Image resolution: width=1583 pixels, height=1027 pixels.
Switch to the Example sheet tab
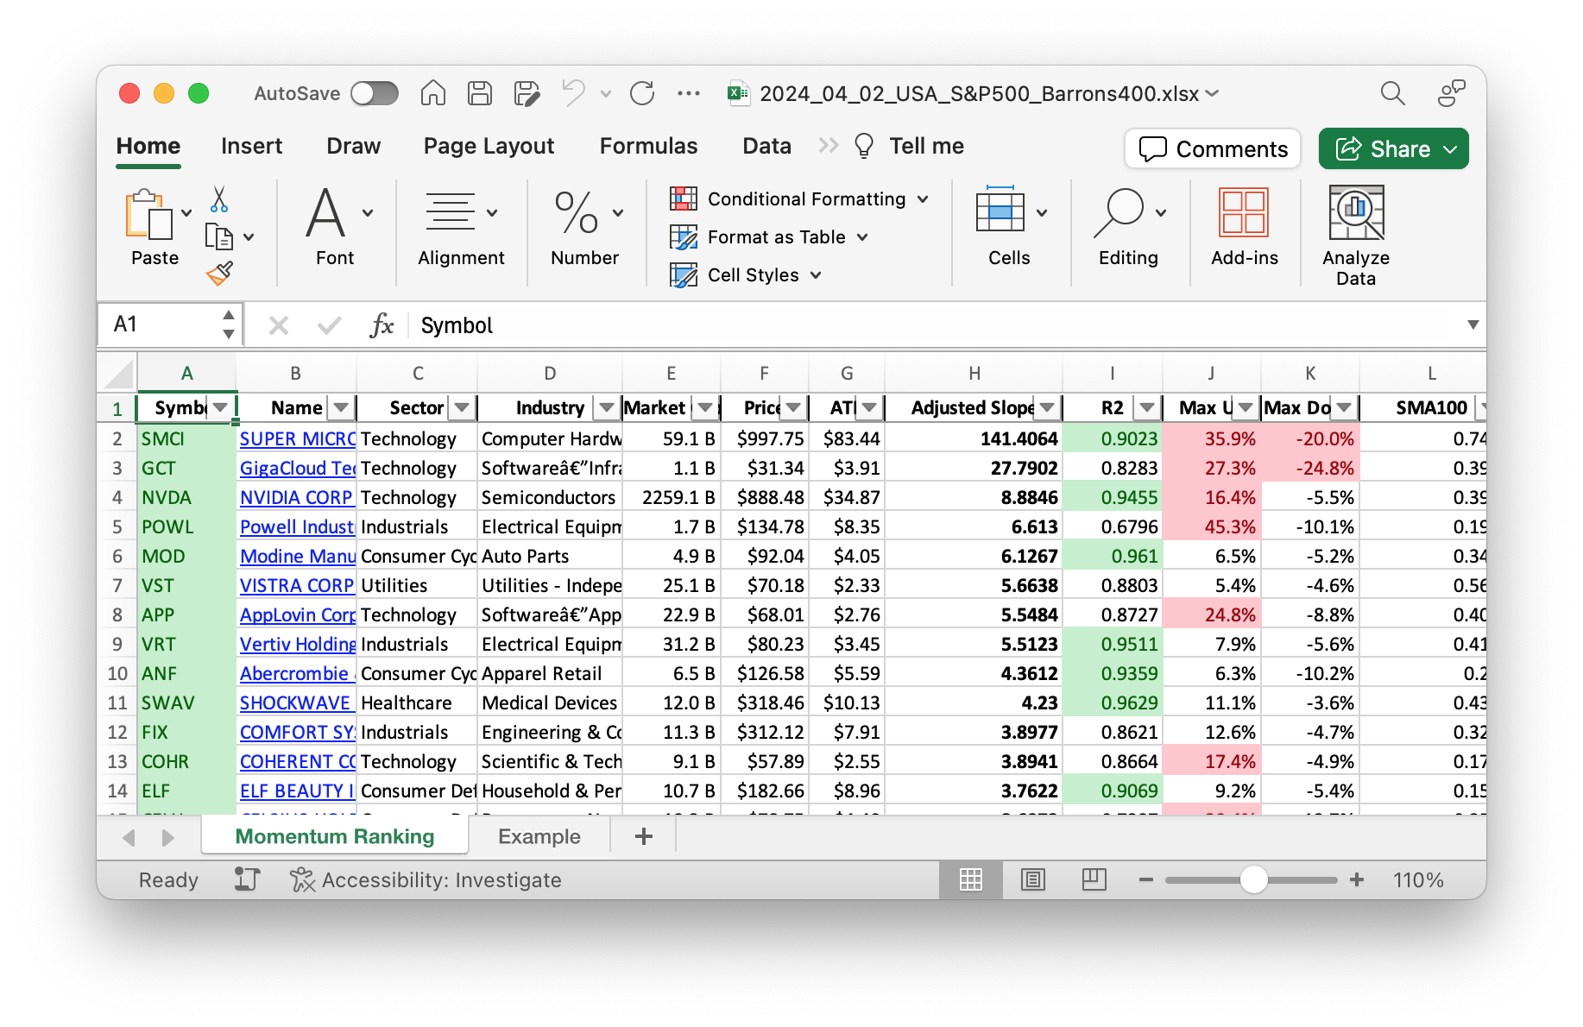pyautogui.click(x=539, y=836)
